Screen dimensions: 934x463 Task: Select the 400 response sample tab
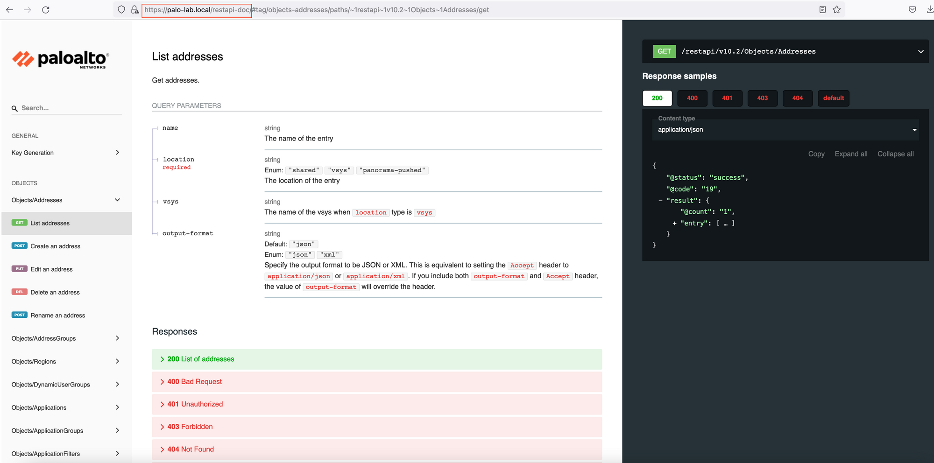pyautogui.click(x=692, y=98)
